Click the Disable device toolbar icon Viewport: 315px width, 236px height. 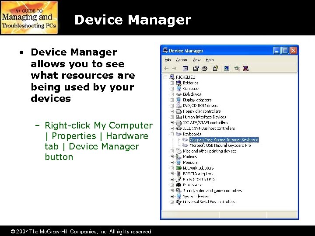[x=237, y=69]
